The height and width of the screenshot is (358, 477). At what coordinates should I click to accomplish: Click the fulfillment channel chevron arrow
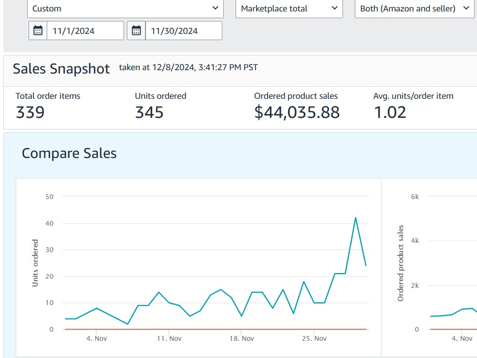click(467, 8)
